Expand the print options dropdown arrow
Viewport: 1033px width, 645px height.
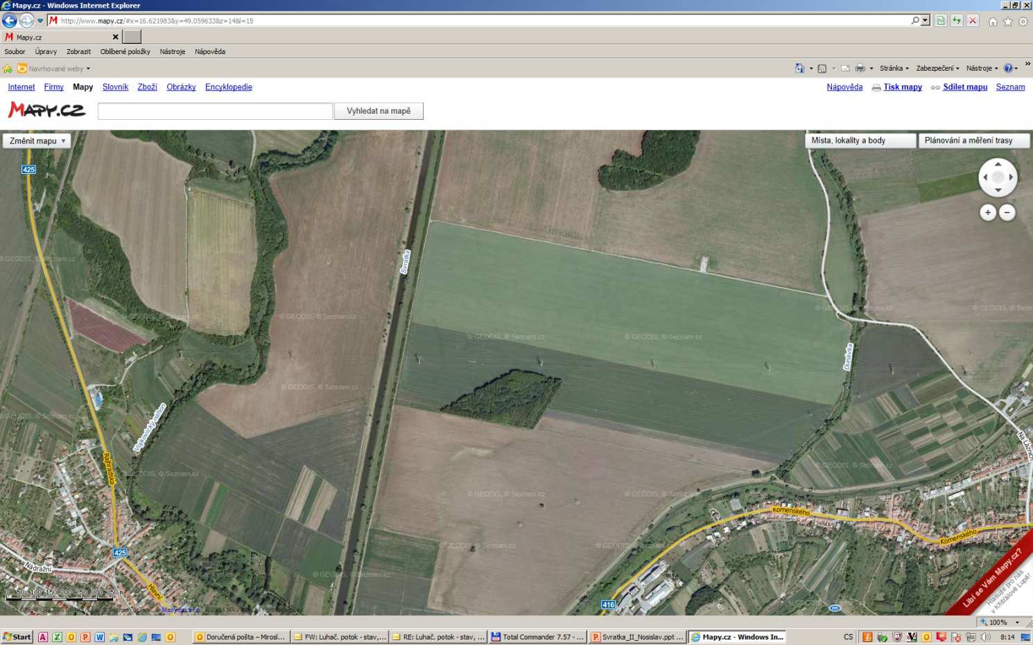[x=871, y=69]
